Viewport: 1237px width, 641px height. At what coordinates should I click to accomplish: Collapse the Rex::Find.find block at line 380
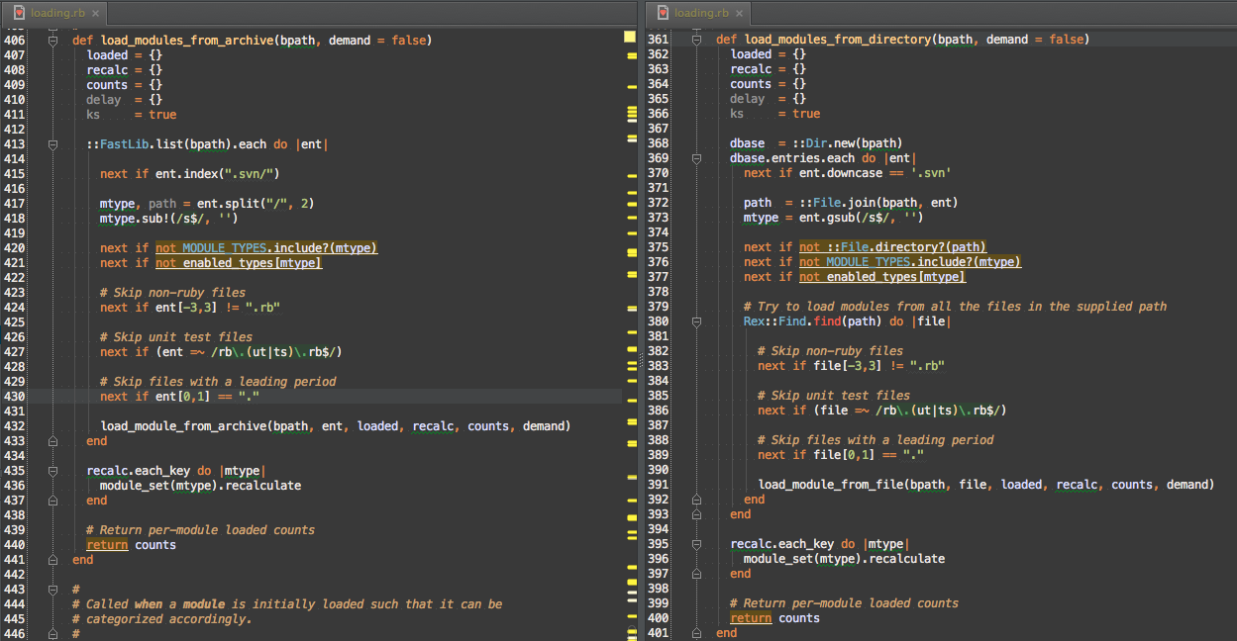pos(695,321)
